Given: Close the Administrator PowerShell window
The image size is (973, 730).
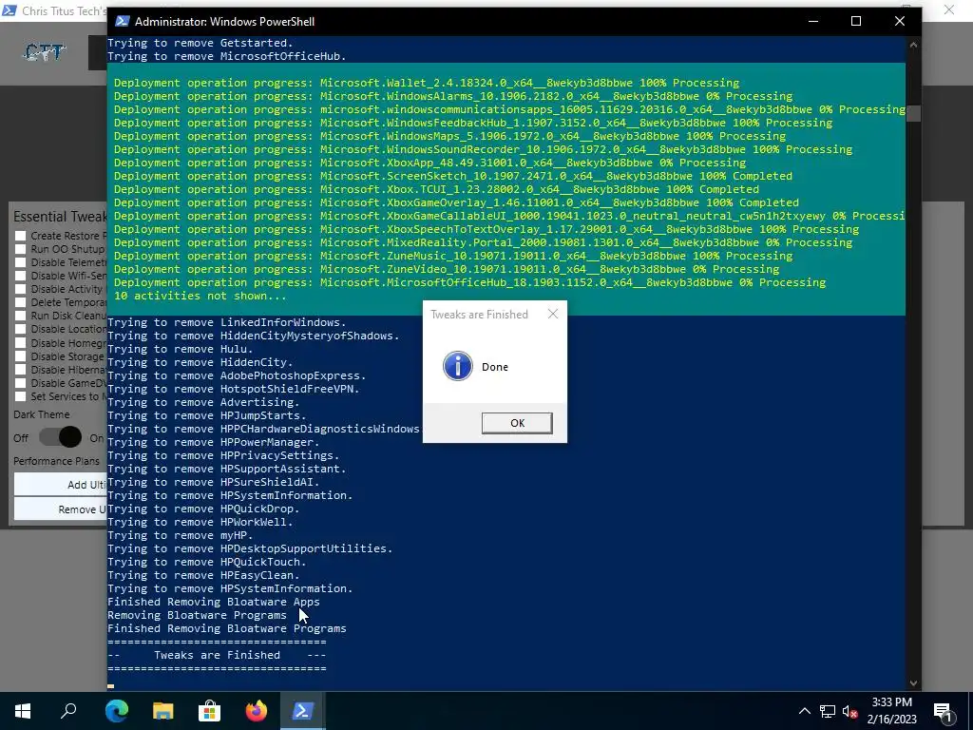Looking at the screenshot, I should coord(900,21).
